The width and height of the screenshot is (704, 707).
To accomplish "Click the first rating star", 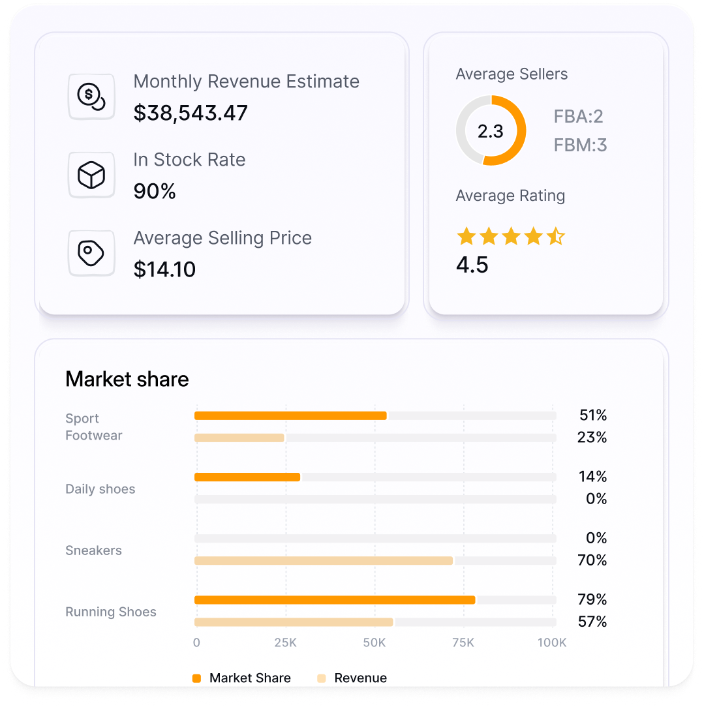I will tap(466, 236).
